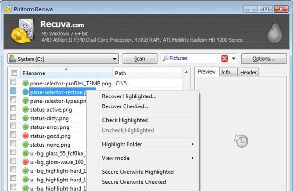The image size is (293, 191).
Task: Toggle the select-all checkbox in Filename header
Action: click(14, 73)
